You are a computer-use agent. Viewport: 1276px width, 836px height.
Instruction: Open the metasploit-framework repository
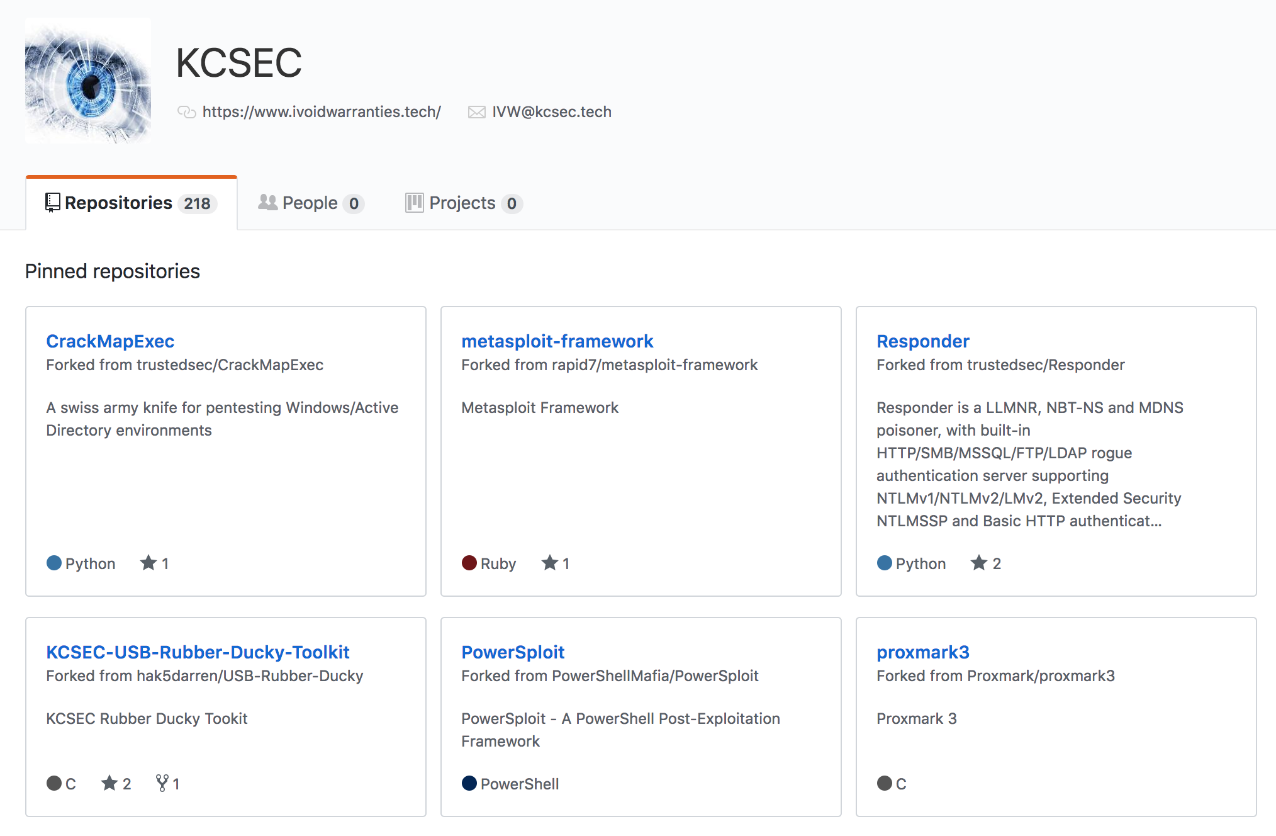(557, 341)
